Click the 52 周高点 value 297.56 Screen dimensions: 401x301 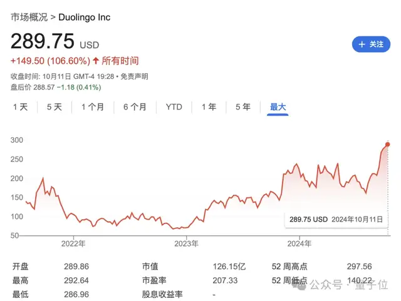[360, 266]
